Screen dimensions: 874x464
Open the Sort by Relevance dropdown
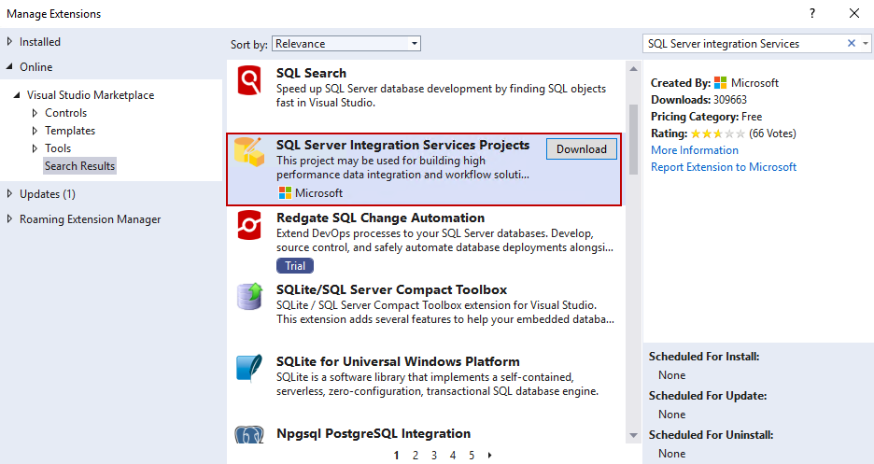point(345,44)
